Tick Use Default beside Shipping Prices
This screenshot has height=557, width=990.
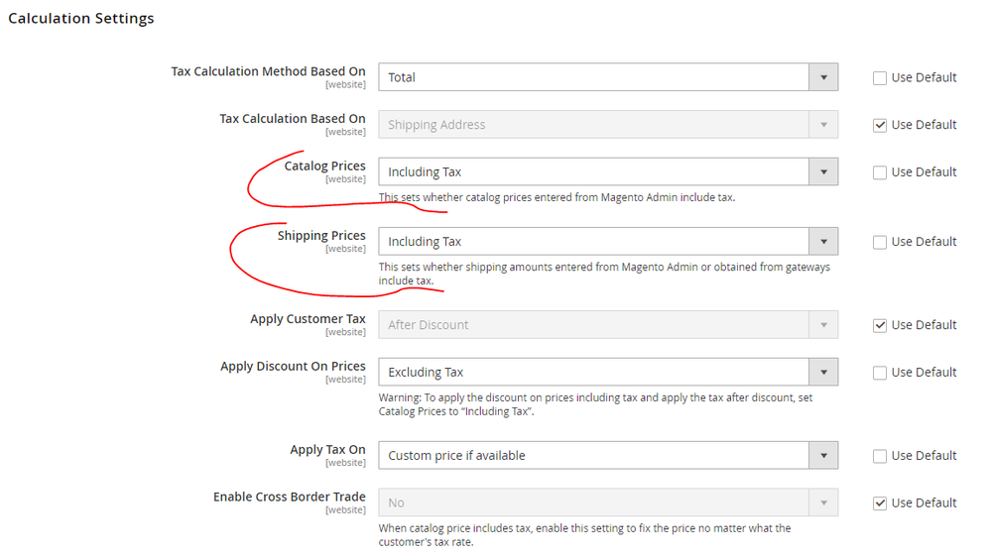[880, 243]
